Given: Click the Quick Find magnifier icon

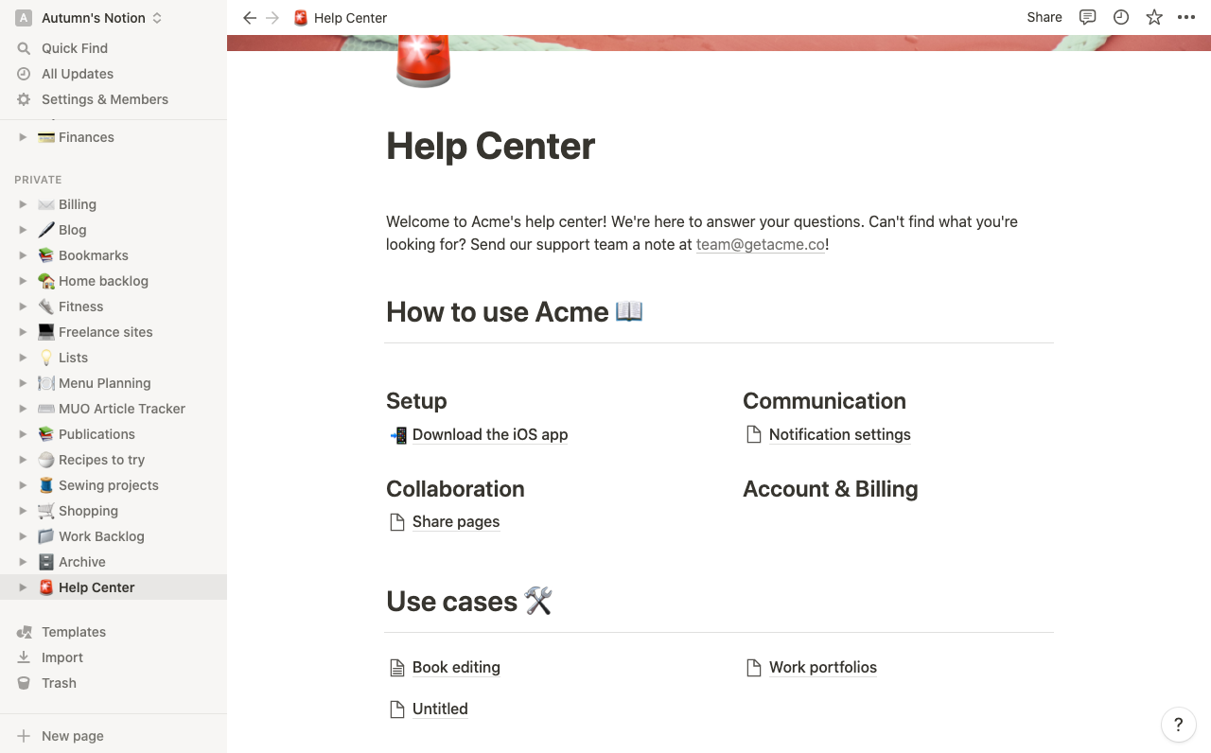Looking at the screenshot, I should (x=24, y=48).
